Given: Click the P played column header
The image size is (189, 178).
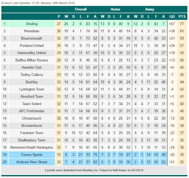Looking at the screenshot, I should (x=59, y=17).
